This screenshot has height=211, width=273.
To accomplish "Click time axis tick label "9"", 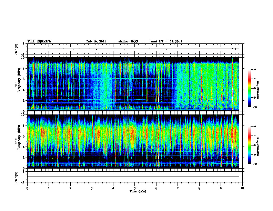I will point(221,188).
